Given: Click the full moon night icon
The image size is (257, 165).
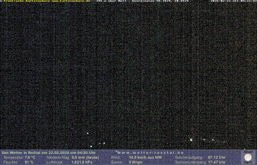Looking at the screenshot, I should pyautogui.click(x=248, y=157).
